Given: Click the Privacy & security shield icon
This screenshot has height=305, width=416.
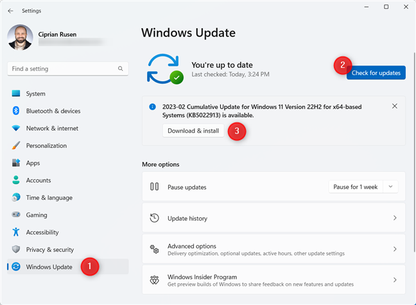Looking at the screenshot, I should tap(16, 249).
